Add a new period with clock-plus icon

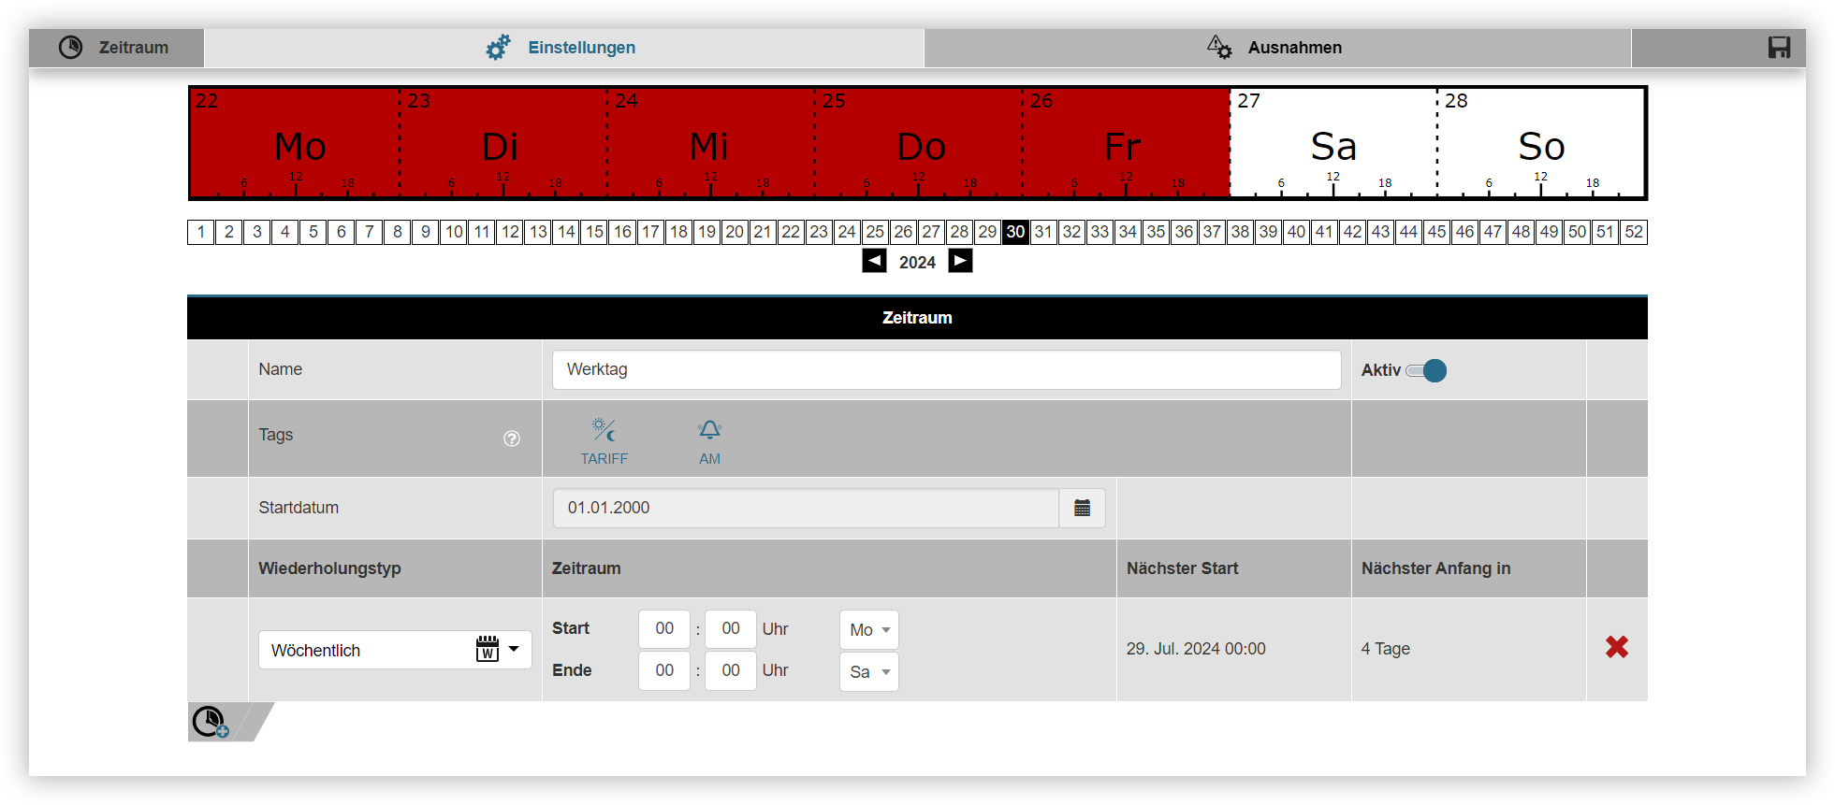coord(210,722)
